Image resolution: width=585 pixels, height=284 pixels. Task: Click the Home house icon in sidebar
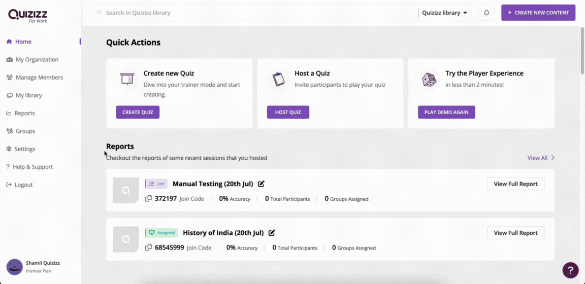pos(9,42)
